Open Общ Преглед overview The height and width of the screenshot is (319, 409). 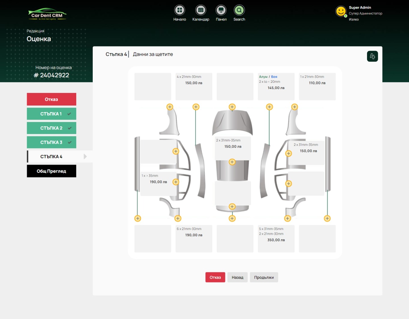51,171
